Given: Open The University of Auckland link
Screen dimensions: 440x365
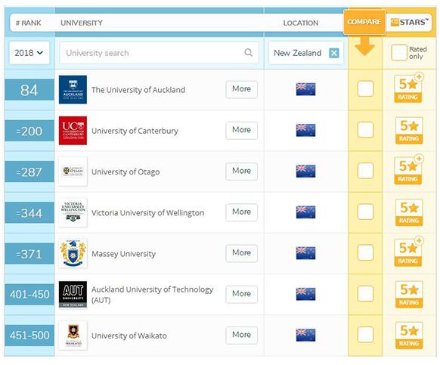Looking at the screenshot, I should tap(138, 90).
